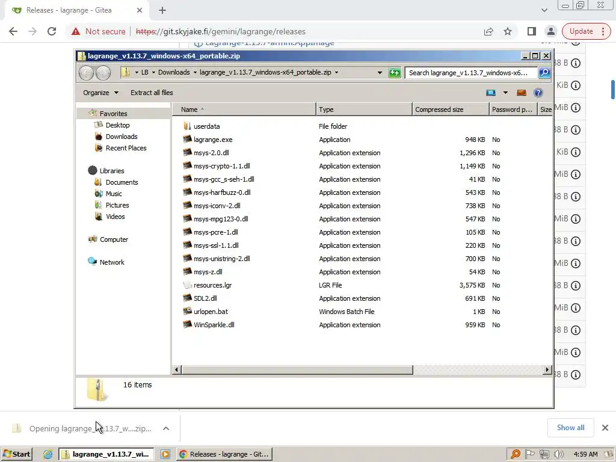
Task: Click the Music library icon
Action: point(99,193)
